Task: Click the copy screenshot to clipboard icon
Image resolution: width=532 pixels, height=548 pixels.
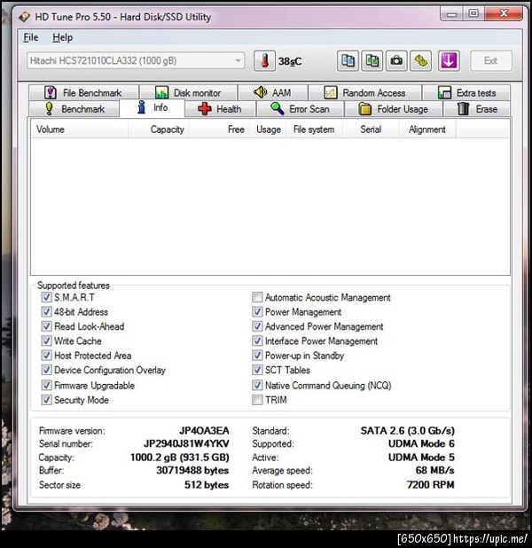Action: point(372,61)
